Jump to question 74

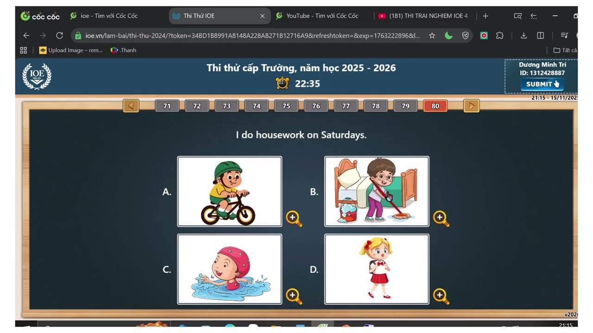point(256,106)
